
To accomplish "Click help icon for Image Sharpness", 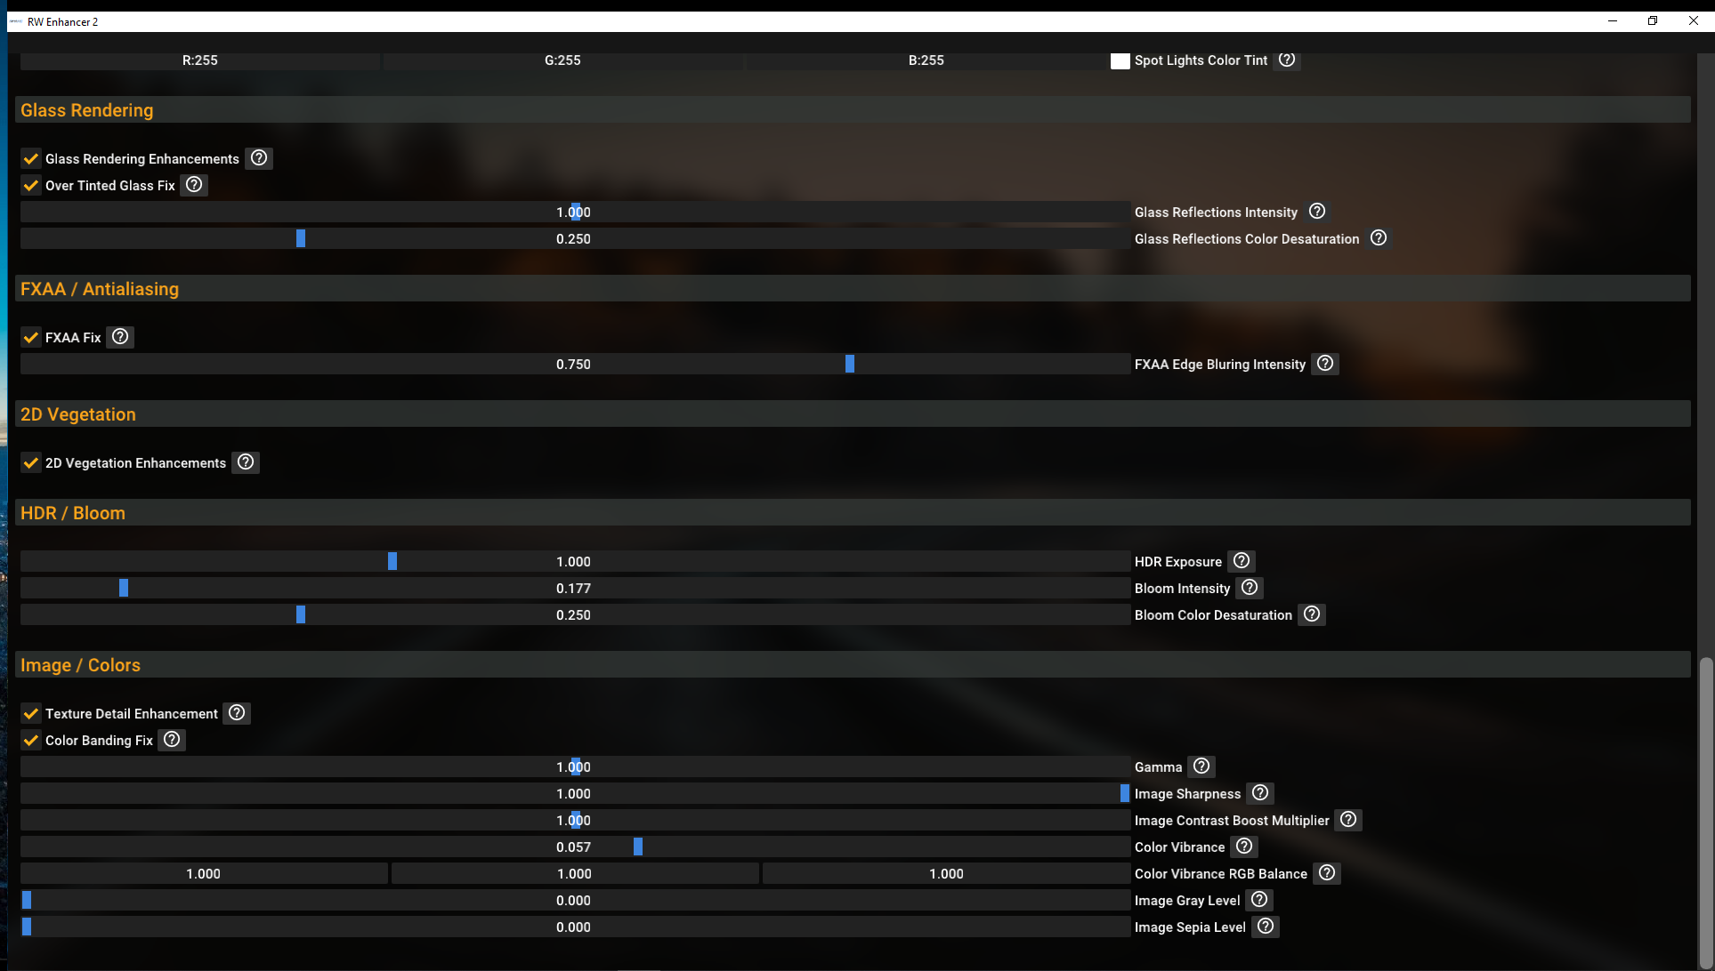I will (x=1260, y=793).
